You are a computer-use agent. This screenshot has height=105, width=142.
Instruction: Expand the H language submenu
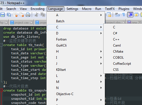pyautogui.click(x=76, y=52)
